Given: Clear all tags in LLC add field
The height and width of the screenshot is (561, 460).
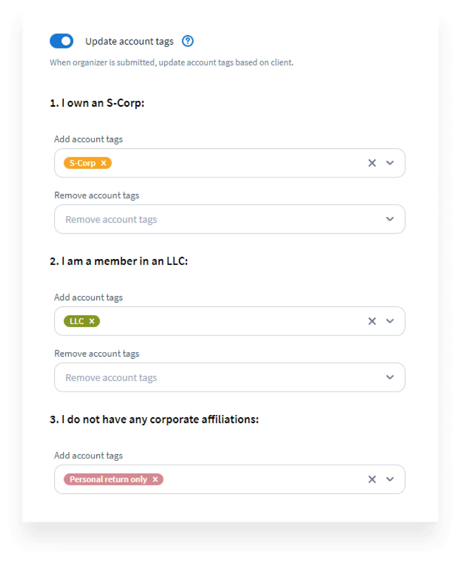Looking at the screenshot, I should pos(372,321).
